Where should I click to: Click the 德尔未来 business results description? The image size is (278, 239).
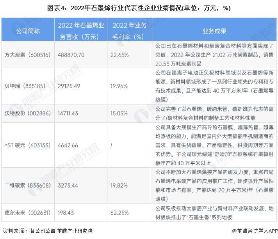(214, 213)
